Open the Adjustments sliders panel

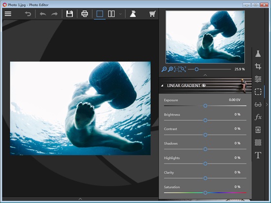tap(258, 79)
